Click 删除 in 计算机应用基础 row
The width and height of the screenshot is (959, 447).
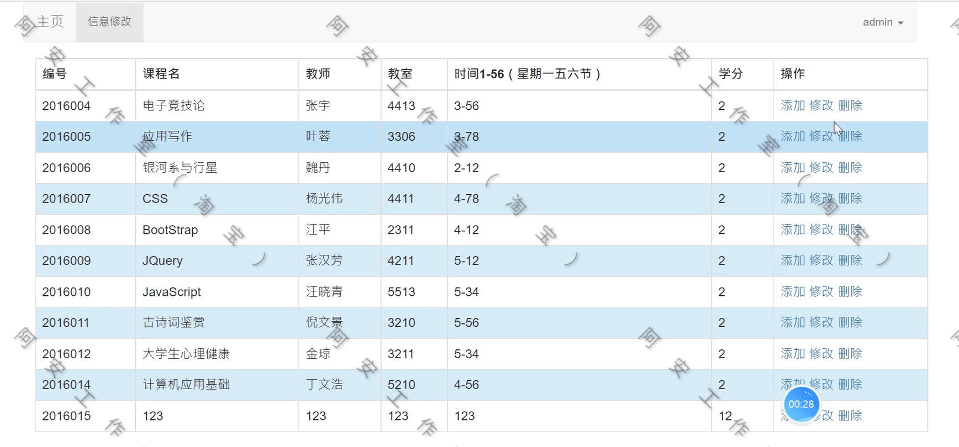click(850, 384)
